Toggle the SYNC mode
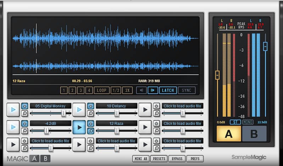This screenshot has width=283, height=166. pos(187,90)
